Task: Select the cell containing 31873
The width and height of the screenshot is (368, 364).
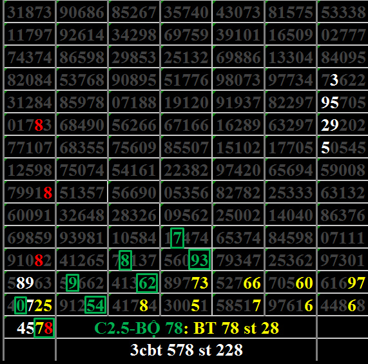Action: 30,12
